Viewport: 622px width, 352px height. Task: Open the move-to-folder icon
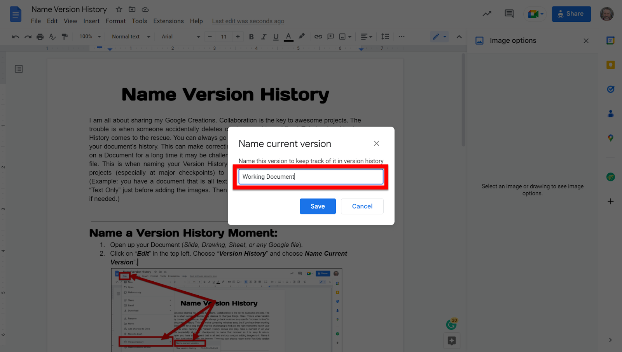pyautogui.click(x=132, y=9)
